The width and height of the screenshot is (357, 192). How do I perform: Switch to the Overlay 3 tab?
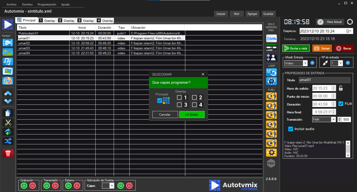[86, 21]
